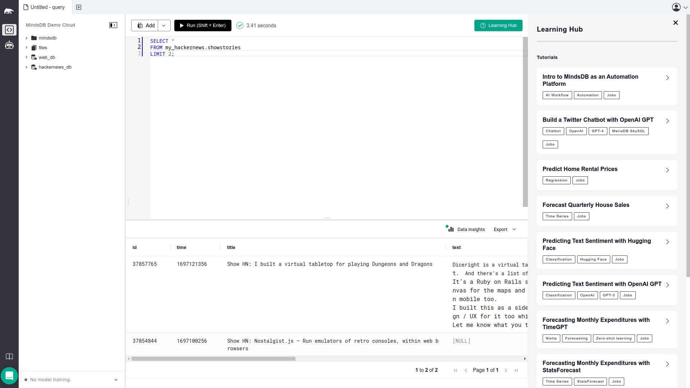Close the Learning Hub panel
Image resolution: width=690 pixels, height=388 pixels.
pos(676,23)
